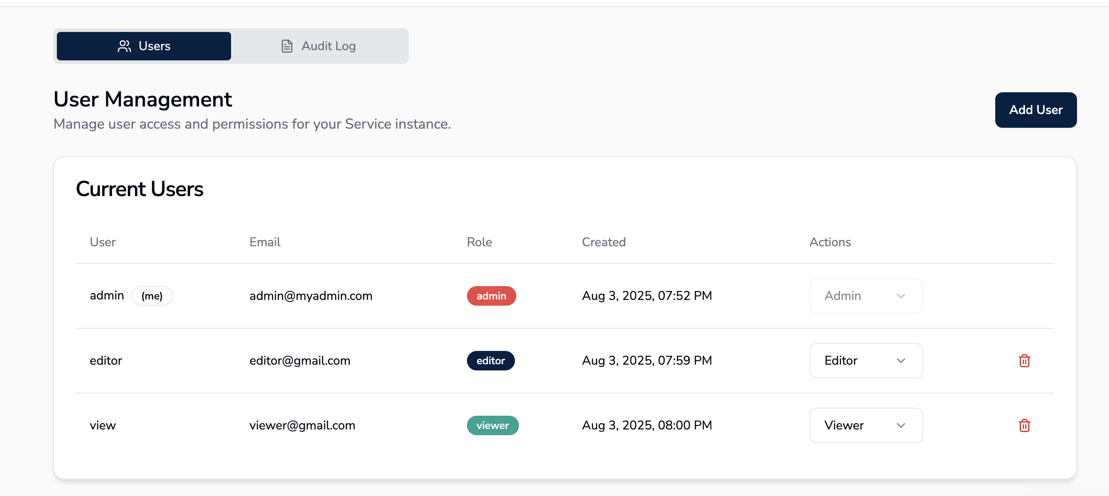Open the Editor role dropdown
The width and height of the screenshot is (1109, 496).
pyautogui.click(x=866, y=361)
